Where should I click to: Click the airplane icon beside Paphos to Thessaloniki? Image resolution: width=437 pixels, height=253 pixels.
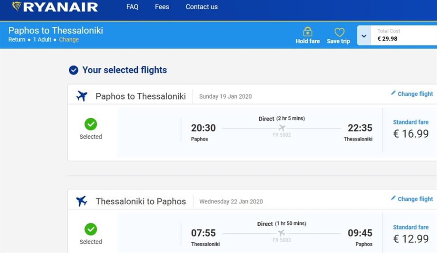click(x=82, y=96)
